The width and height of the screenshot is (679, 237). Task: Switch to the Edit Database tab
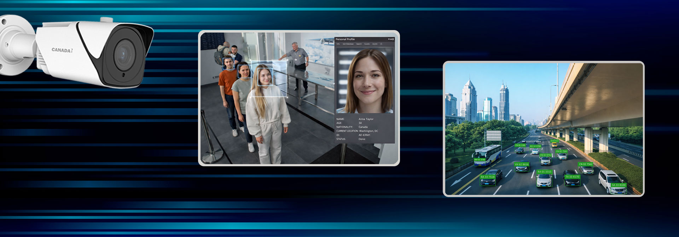click(348, 44)
